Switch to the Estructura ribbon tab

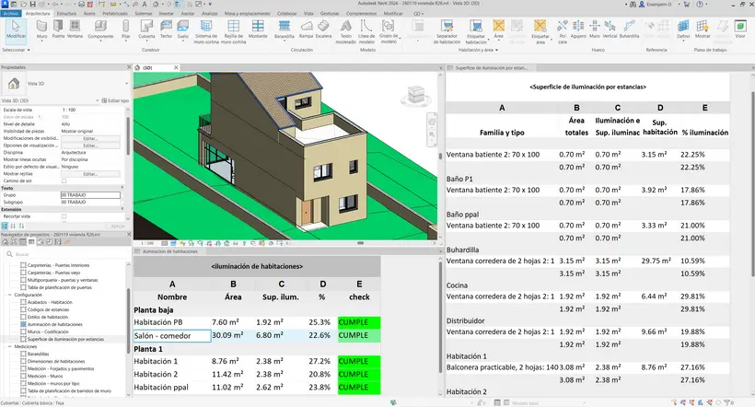[x=66, y=14]
